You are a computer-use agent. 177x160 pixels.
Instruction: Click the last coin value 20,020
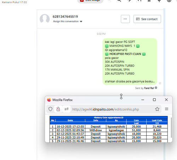click(157, 137)
